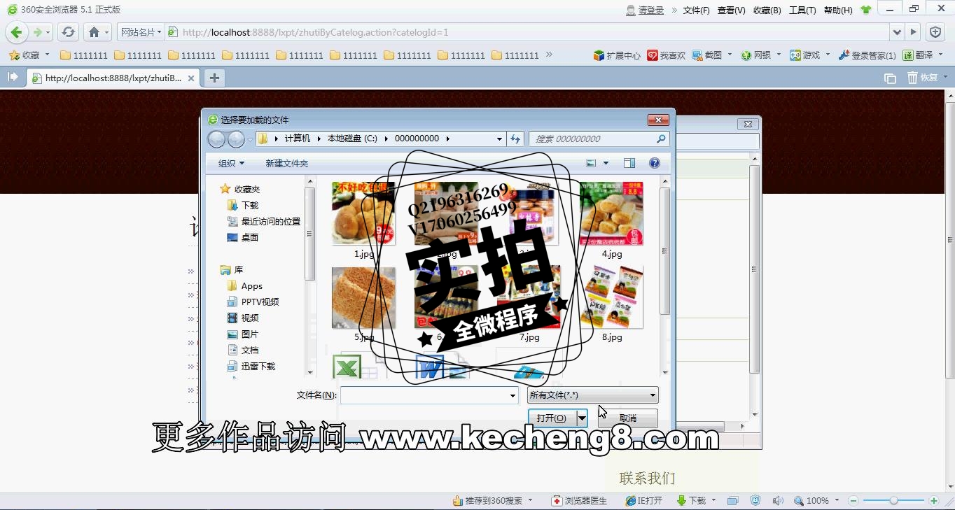Open the 网站名片 dropdown in address bar
Image resolution: width=955 pixels, height=510 pixels.
click(x=141, y=32)
